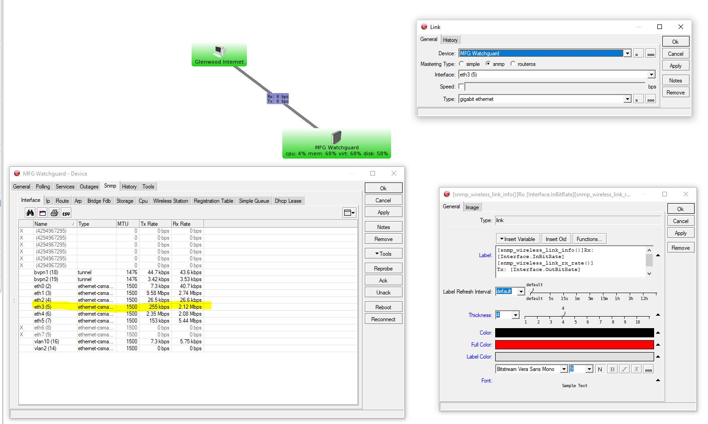The image size is (708, 424).
Task: Open the Services tab in device window
Action: point(65,187)
